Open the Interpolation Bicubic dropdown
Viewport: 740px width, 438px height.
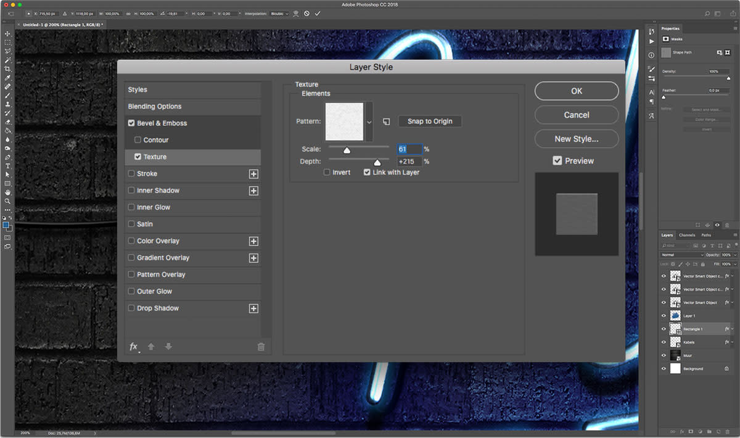pyautogui.click(x=280, y=13)
